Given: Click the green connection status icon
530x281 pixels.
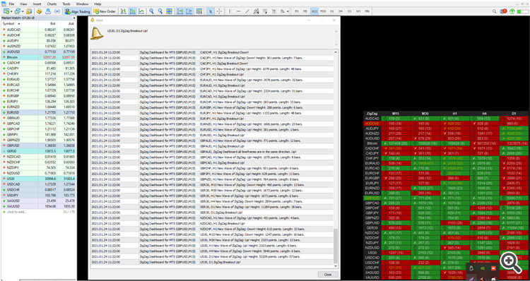Looking at the screenshot, I should click(513, 11).
